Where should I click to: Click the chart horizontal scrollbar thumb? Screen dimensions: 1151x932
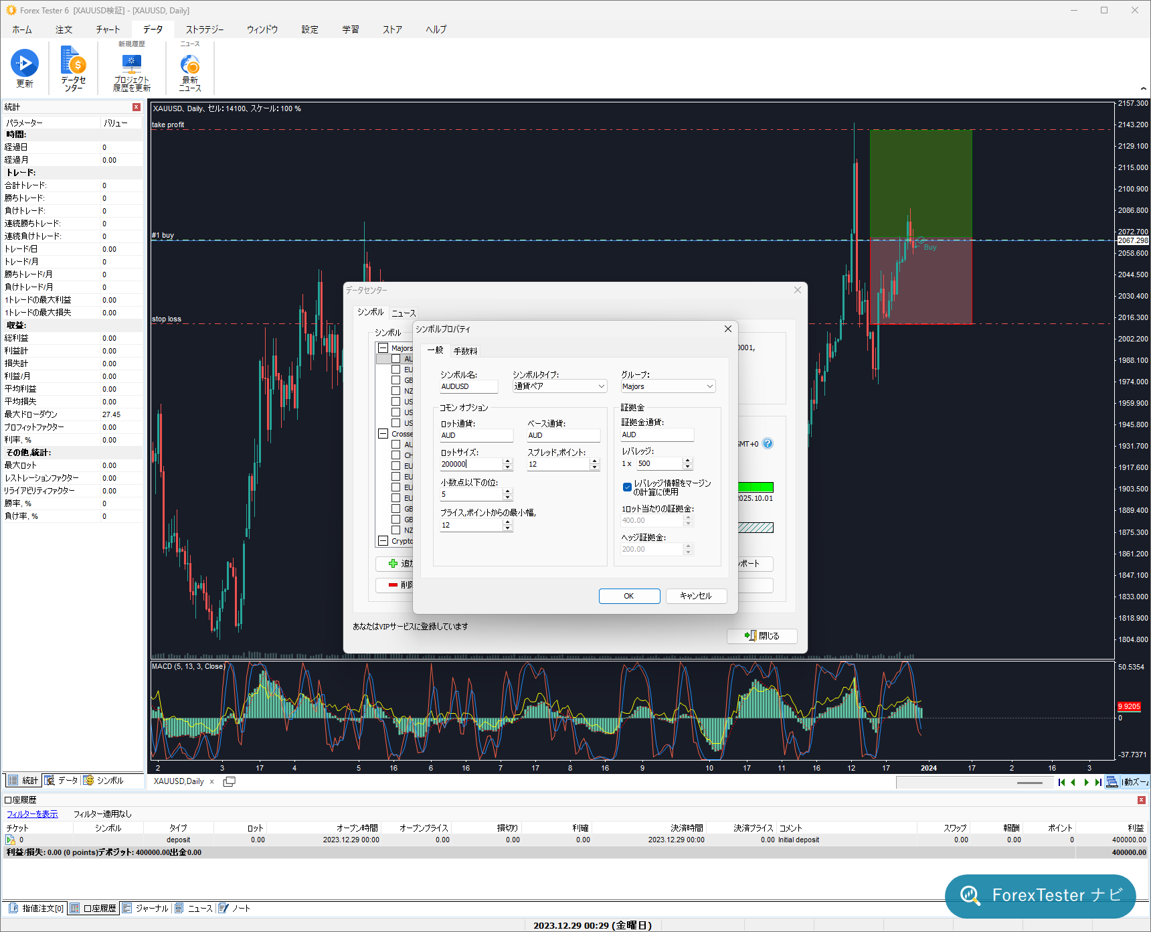[x=1029, y=782]
